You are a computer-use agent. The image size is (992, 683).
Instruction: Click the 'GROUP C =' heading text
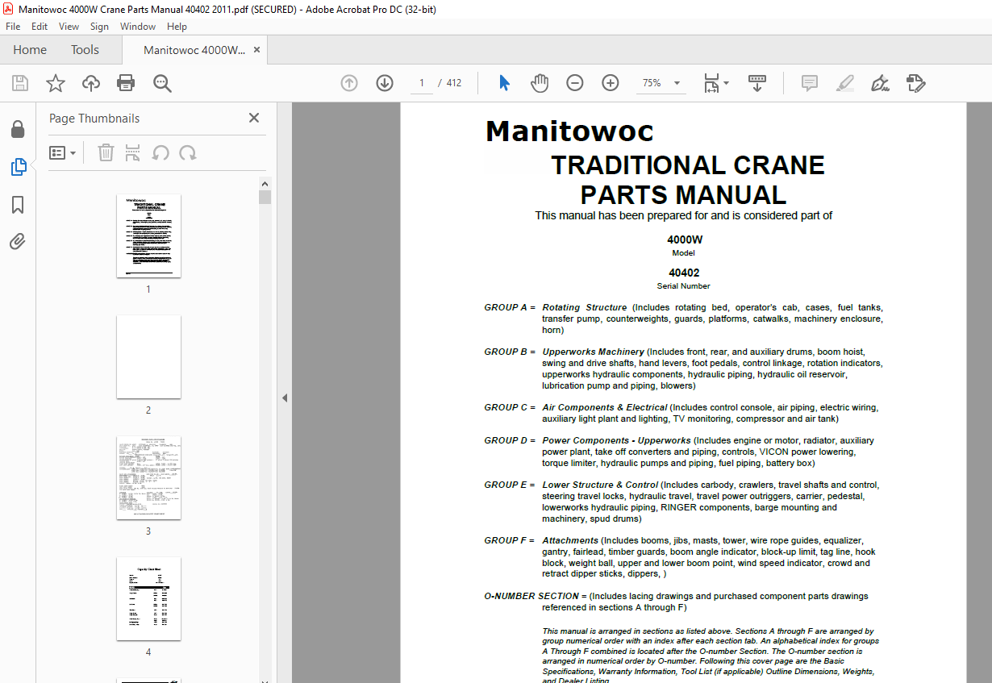click(510, 407)
